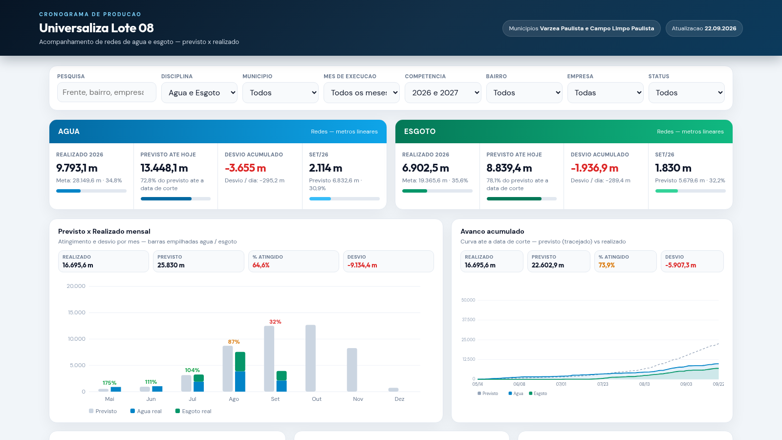This screenshot has height=440, width=782.
Task: Toggle the Previsto legend in monthly chart
Action: point(103,411)
